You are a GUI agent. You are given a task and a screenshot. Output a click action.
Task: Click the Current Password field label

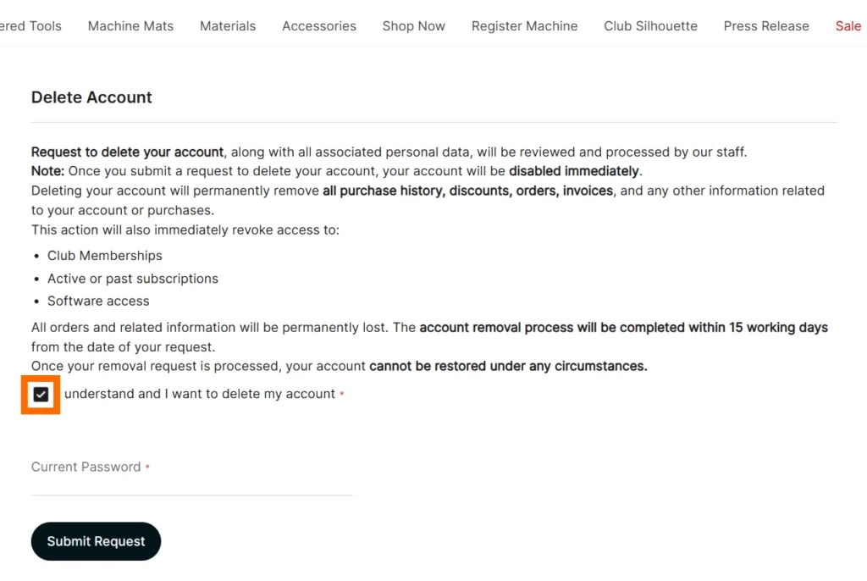[x=86, y=467]
